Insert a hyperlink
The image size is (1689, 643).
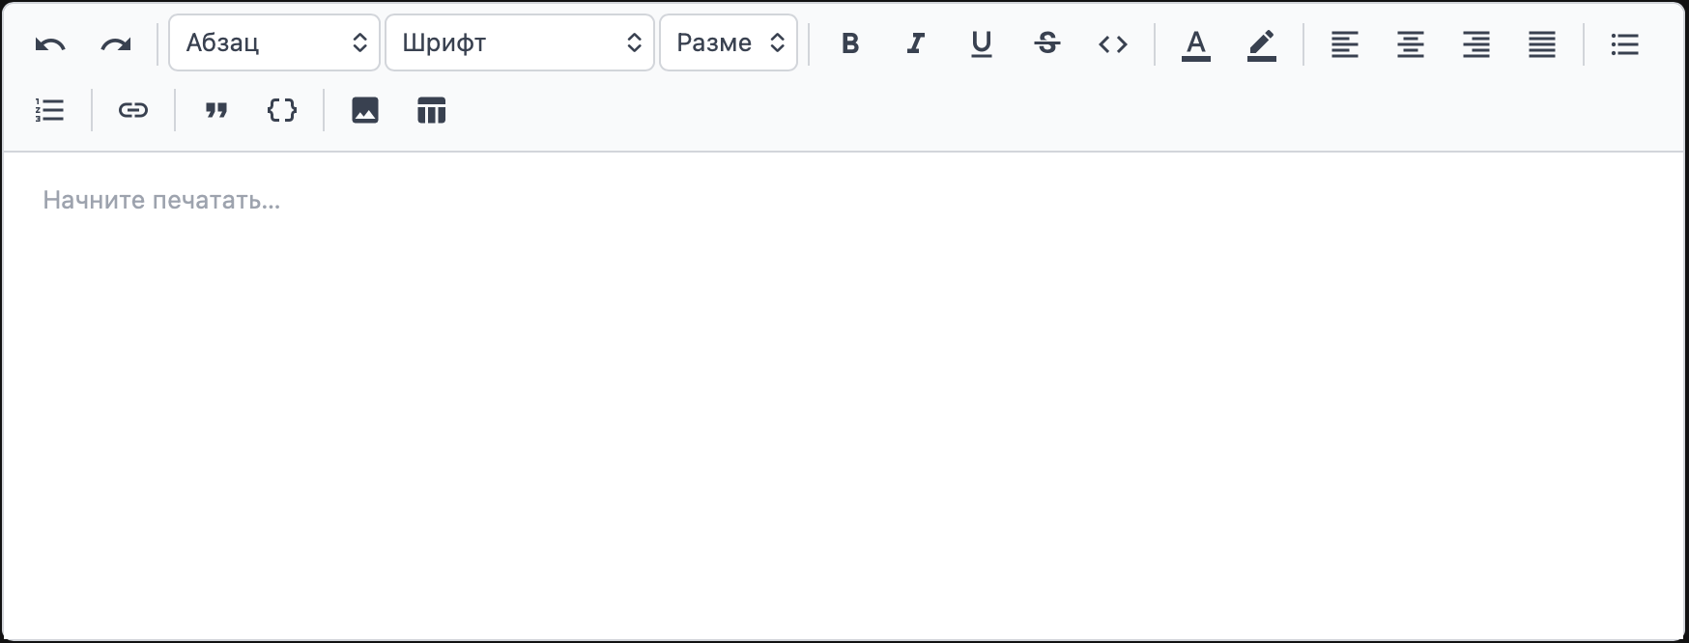tap(133, 111)
